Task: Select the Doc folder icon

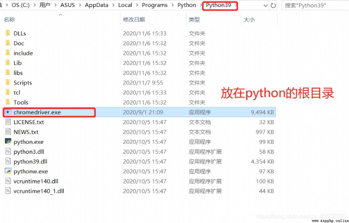Action: click(x=8, y=43)
